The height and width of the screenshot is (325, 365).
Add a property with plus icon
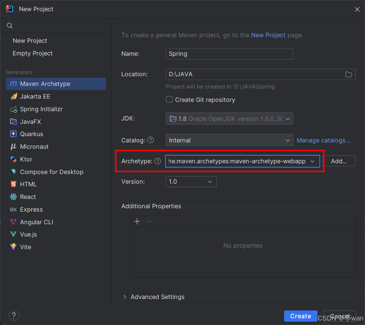click(137, 221)
